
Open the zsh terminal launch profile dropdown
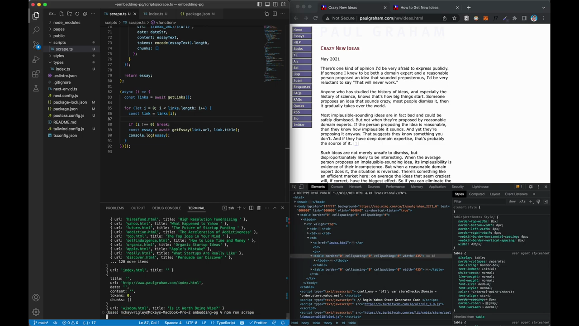(x=245, y=208)
